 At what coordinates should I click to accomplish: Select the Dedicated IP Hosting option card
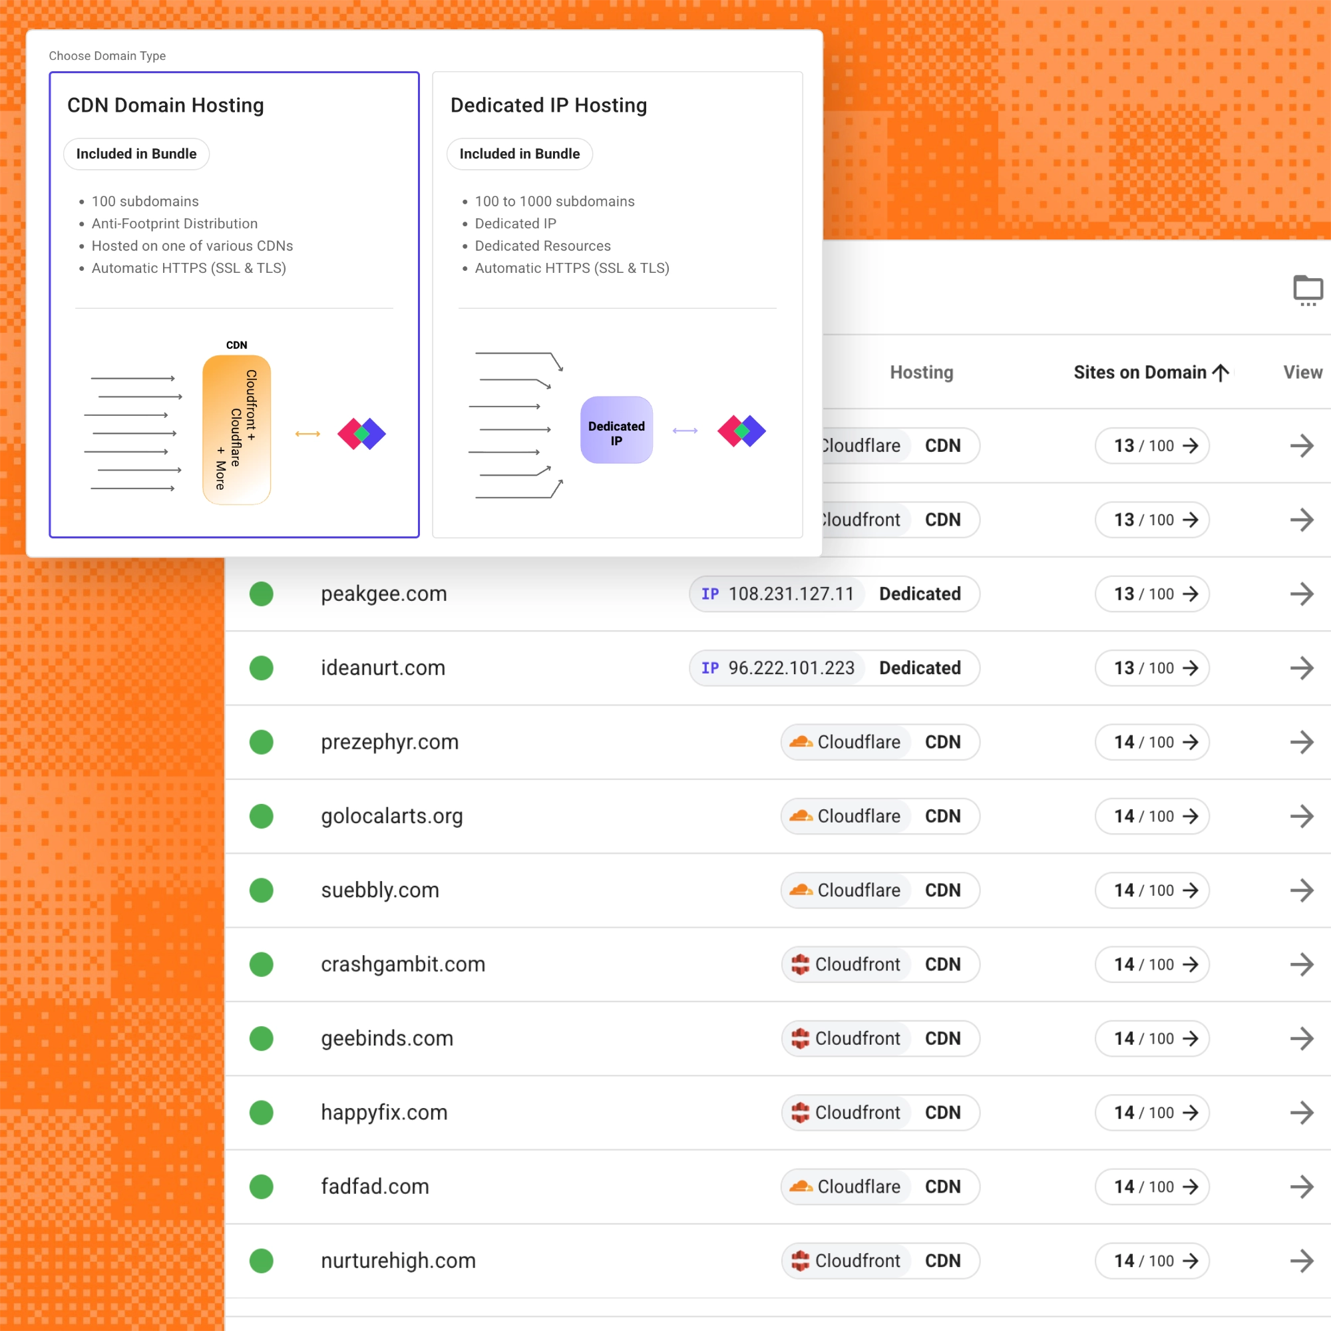618,305
